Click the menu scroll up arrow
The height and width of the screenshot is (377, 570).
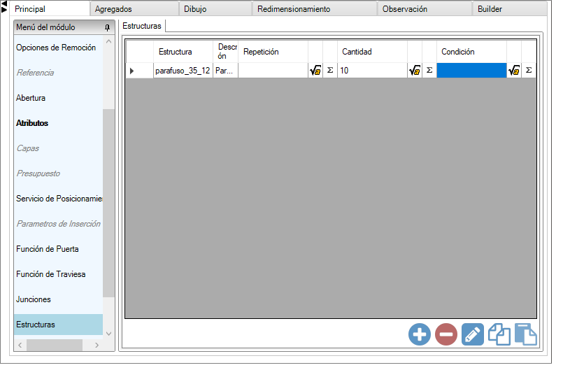click(x=108, y=41)
